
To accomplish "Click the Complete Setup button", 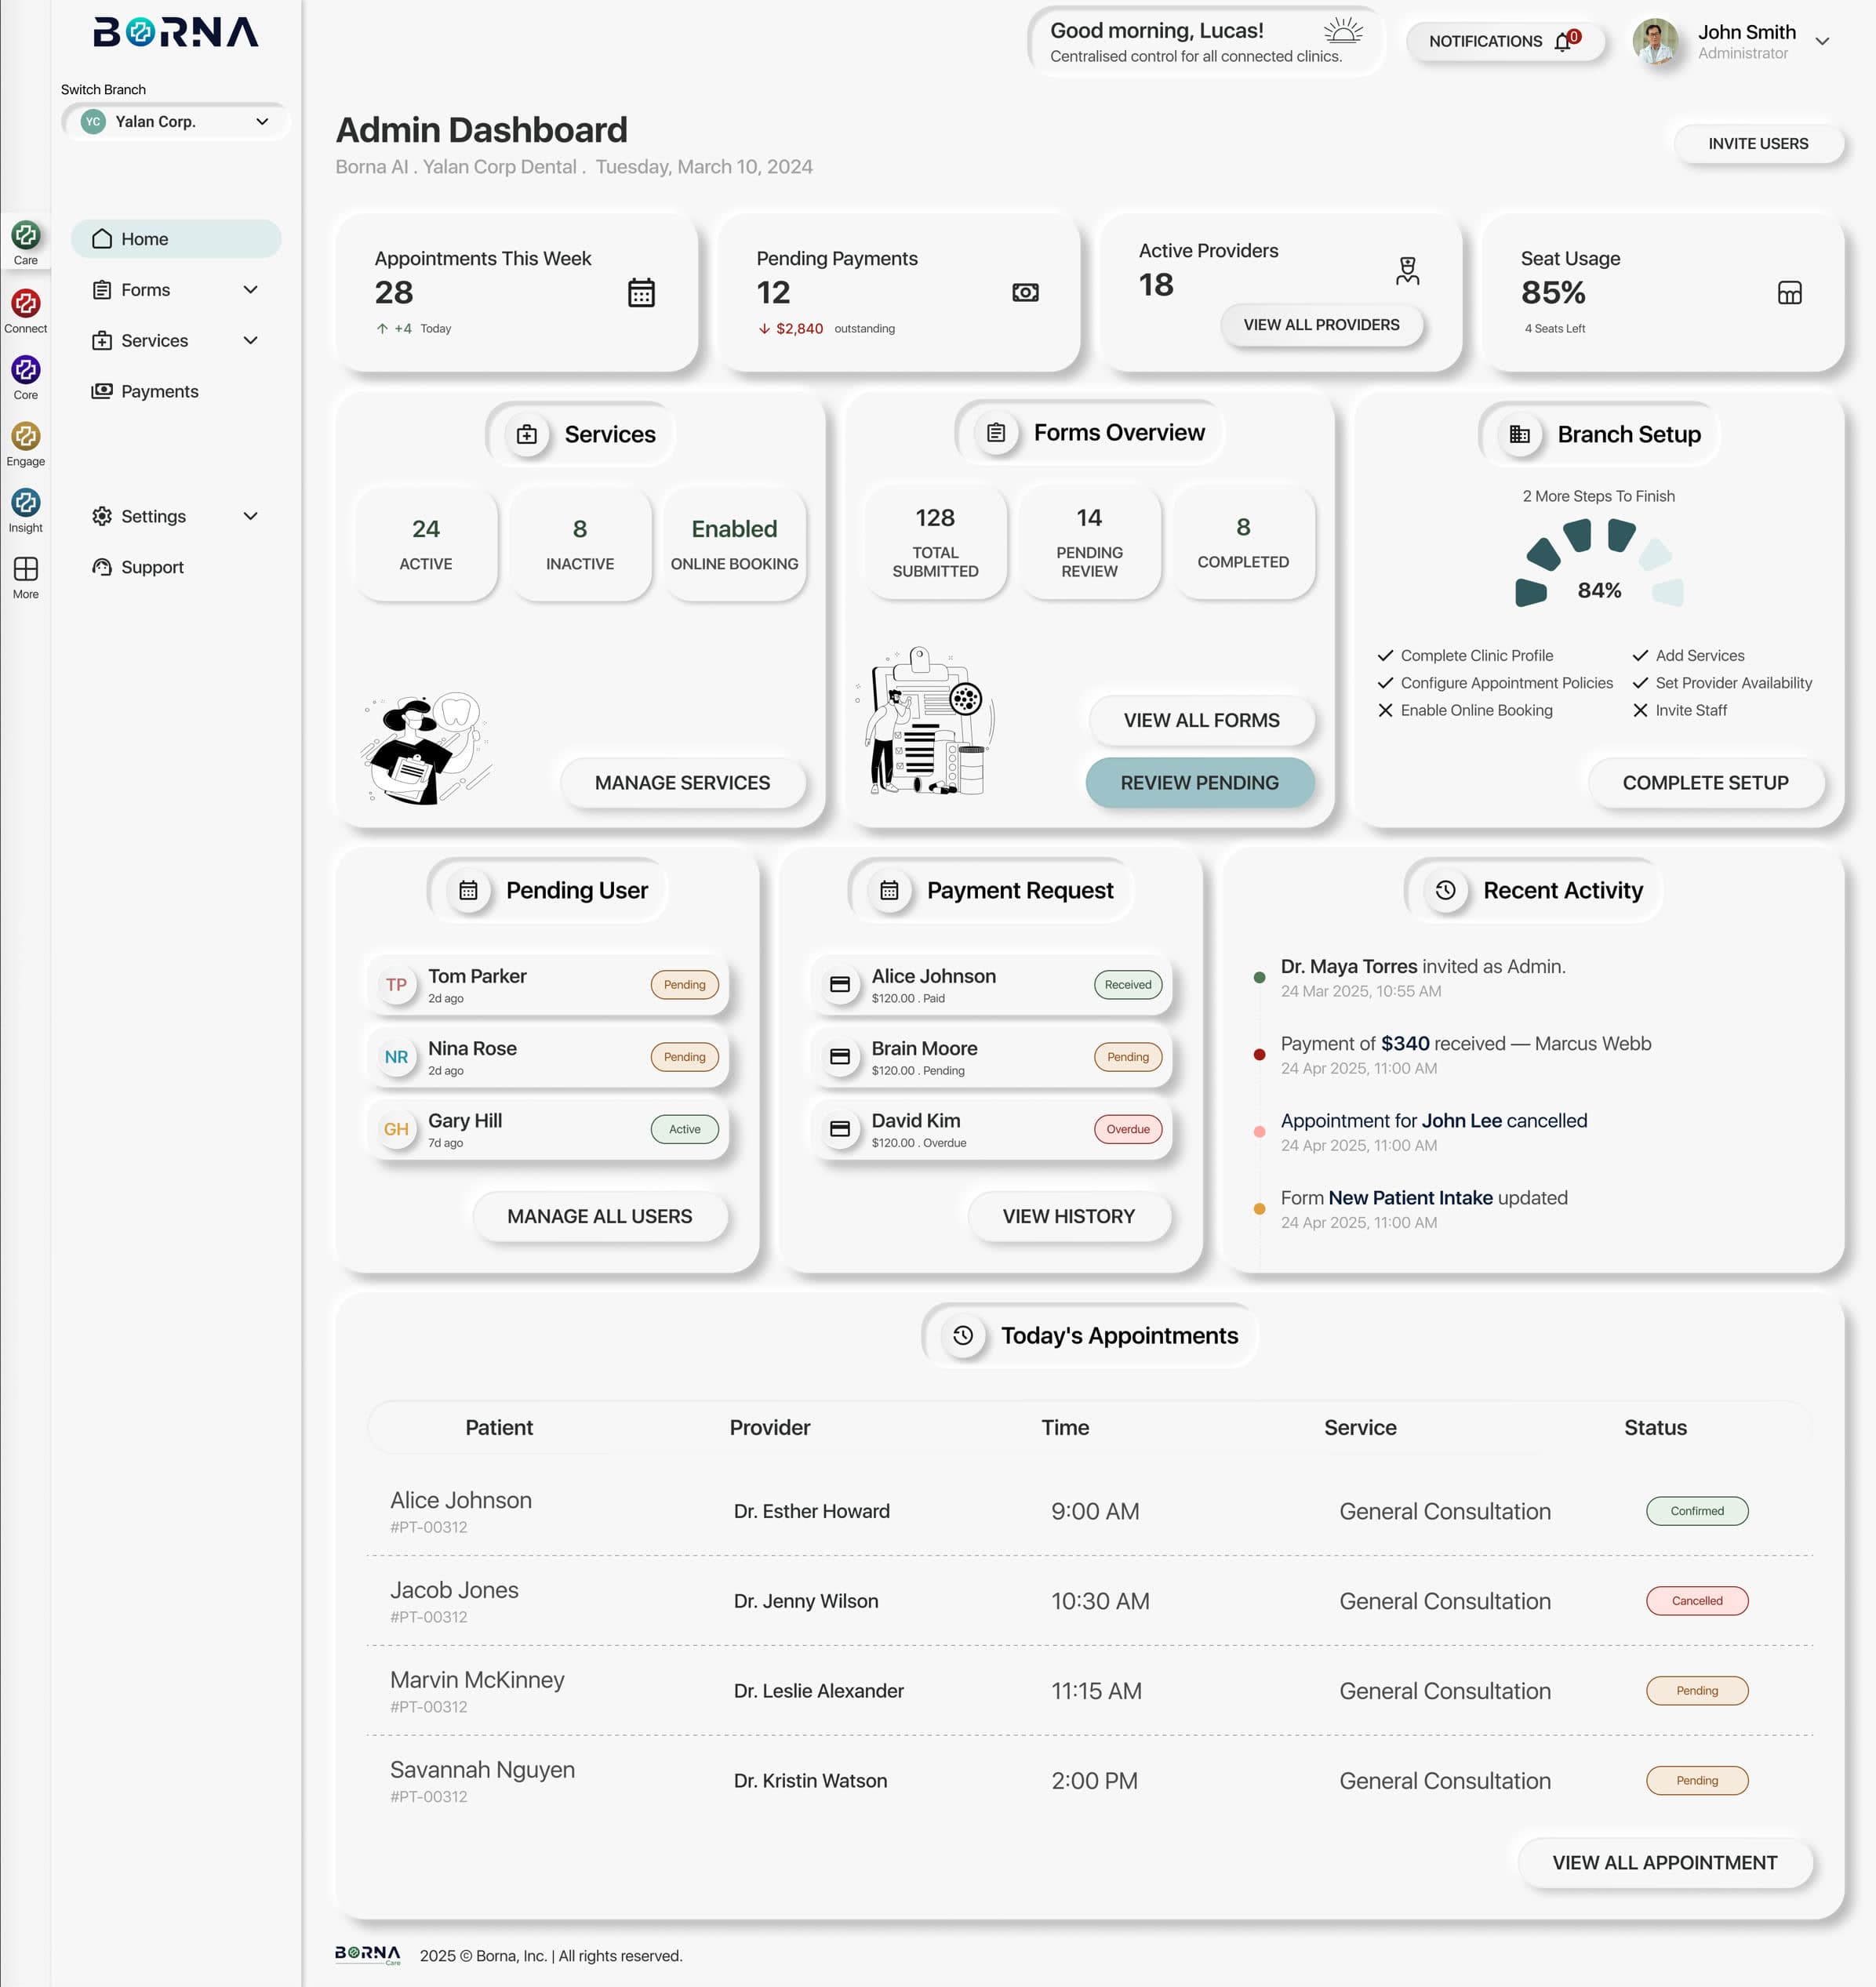I will tap(1705, 783).
